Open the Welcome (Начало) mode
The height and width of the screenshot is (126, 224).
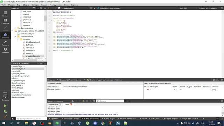tap(5, 14)
